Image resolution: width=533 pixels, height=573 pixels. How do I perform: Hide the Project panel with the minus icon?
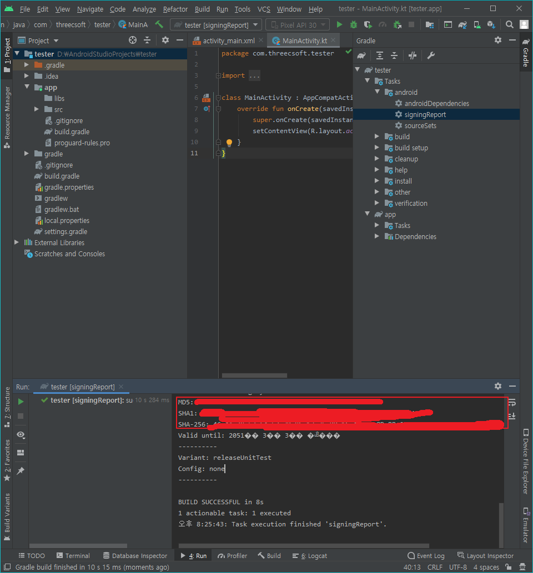pos(180,40)
